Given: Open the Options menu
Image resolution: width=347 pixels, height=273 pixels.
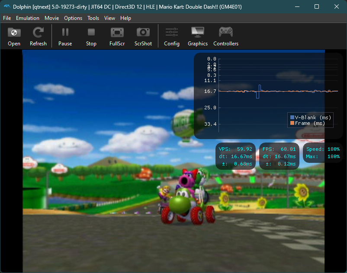Looking at the screenshot, I should (x=73, y=18).
